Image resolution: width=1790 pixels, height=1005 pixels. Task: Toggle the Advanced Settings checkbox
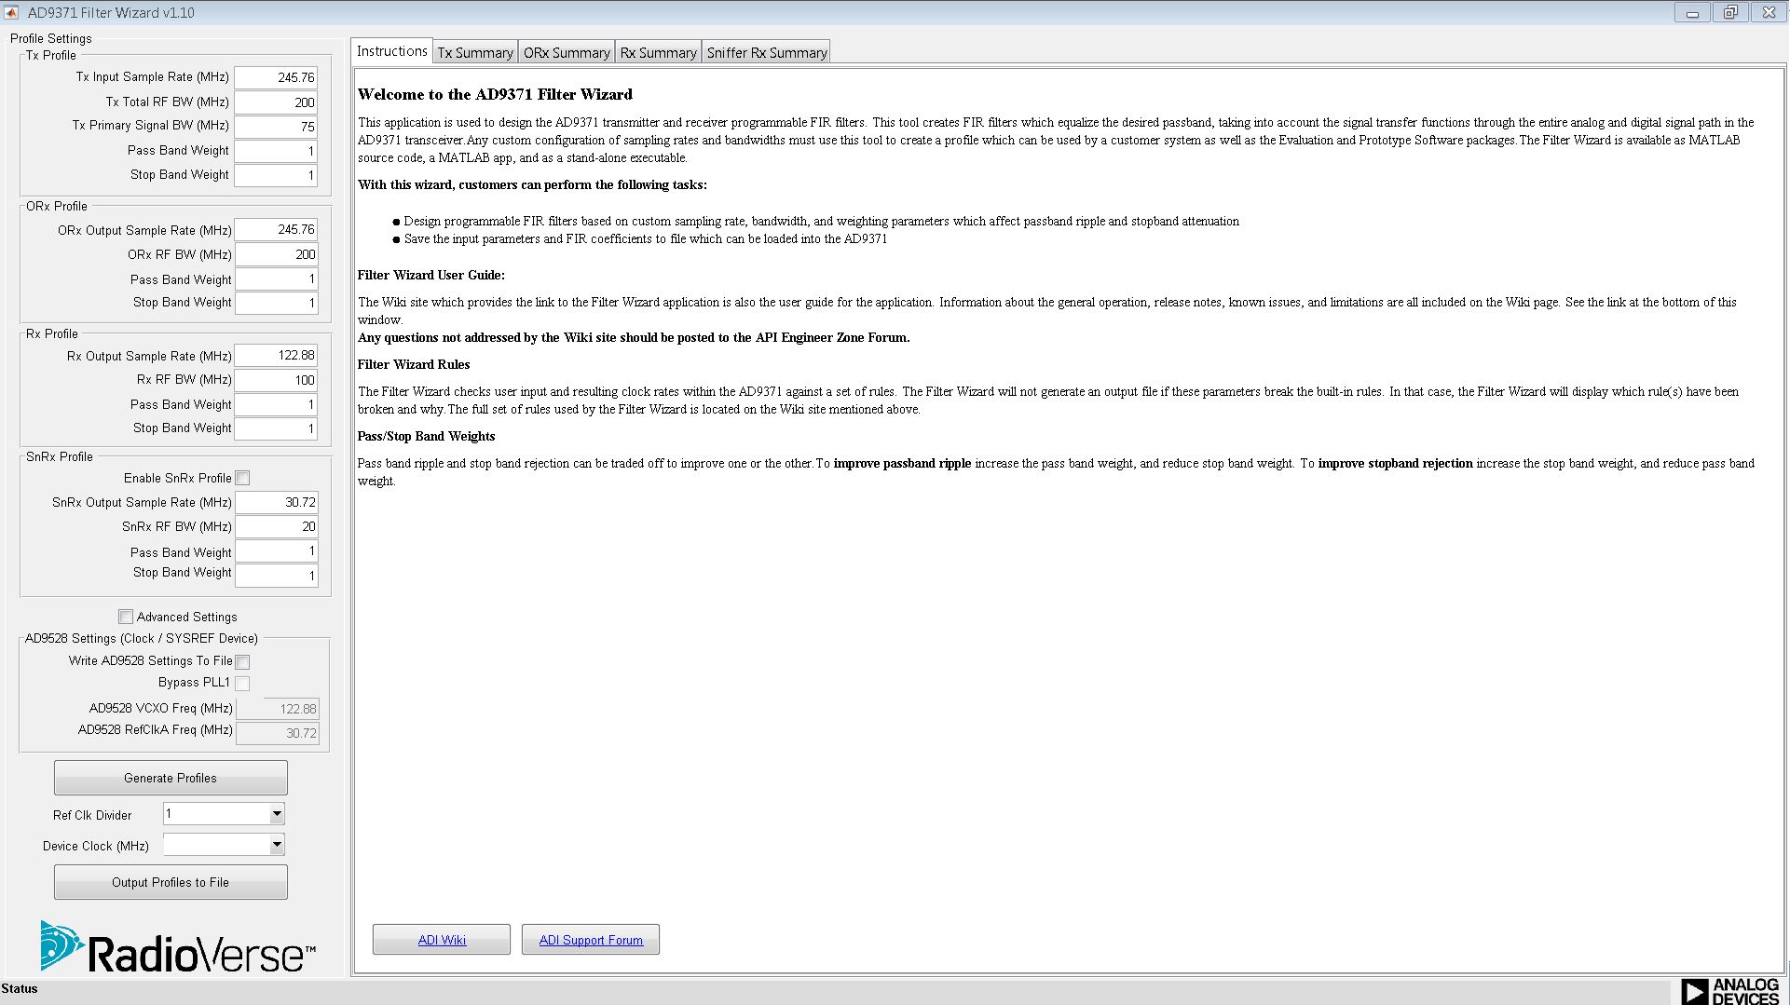point(126,617)
